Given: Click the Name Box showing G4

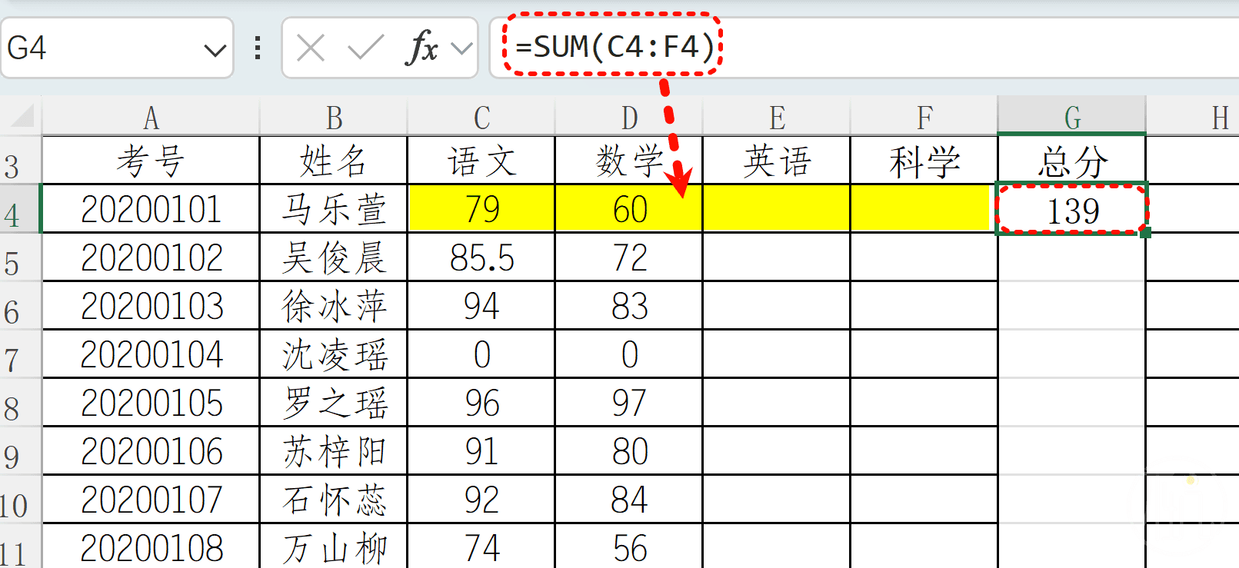Looking at the screenshot, I should 100,48.
